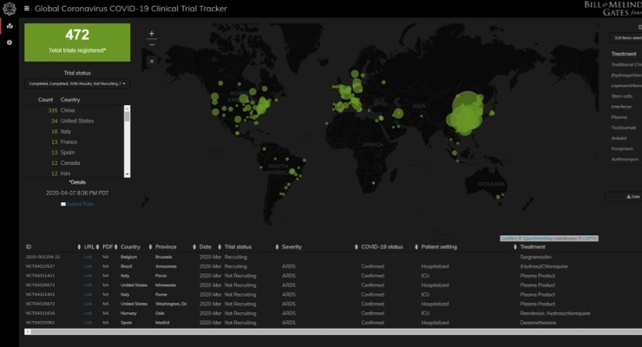Image resolution: width=642 pixels, height=347 pixels.
Task: Open the Link for trial NCT04323527
Action: point(88,266)
